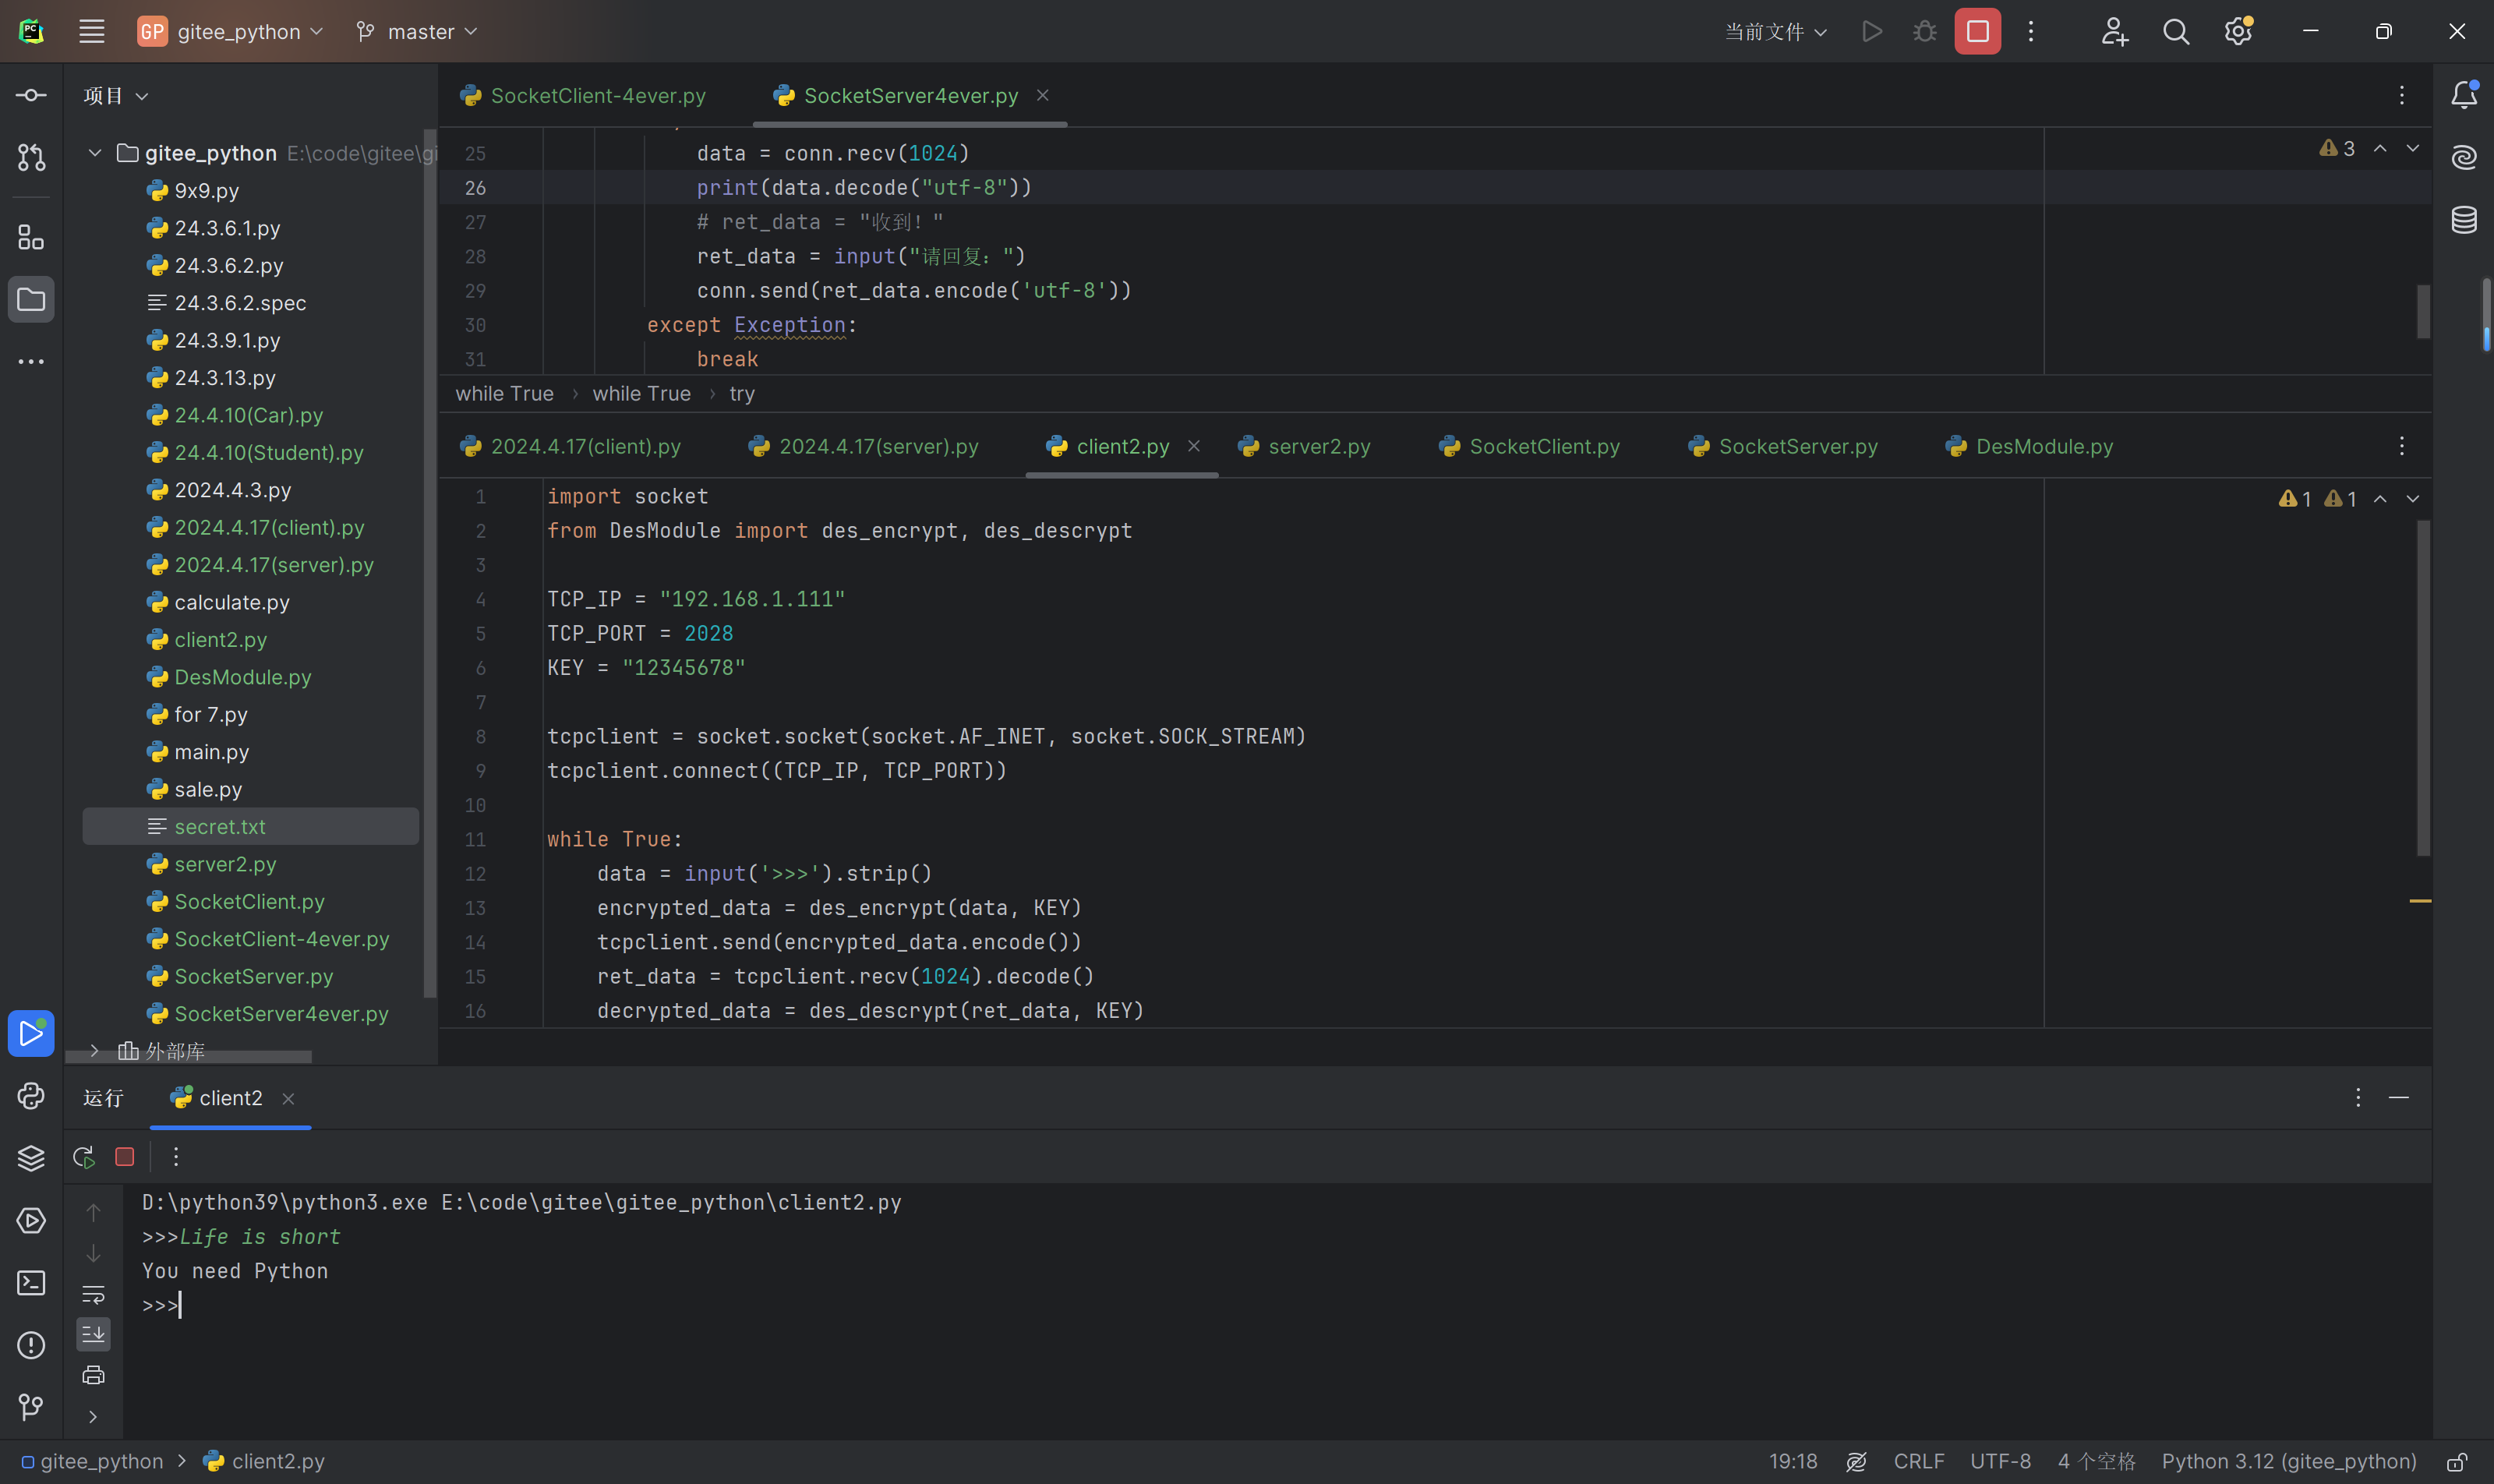2494x1484 pixels.
Task: Switch to the server2.py editor tab
Action: [x=1318, y=447]
